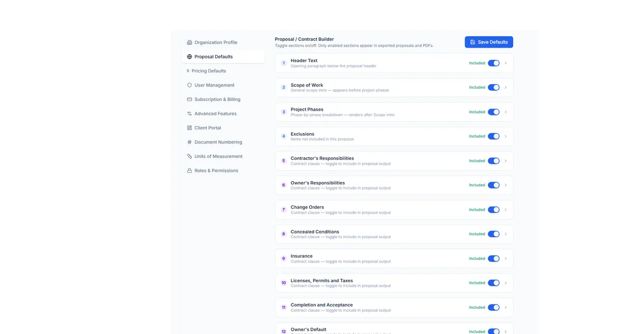Toggle off the Scope of Work section
Image resolution: width=622 pixels, height=334 pixels.
(493, 88)
